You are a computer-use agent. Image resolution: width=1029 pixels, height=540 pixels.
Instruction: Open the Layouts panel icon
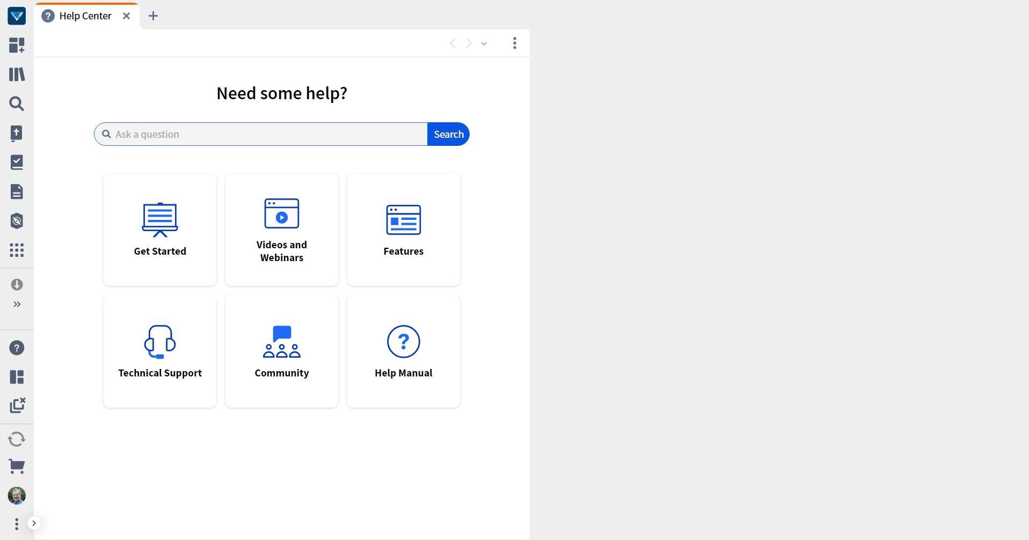coord(17,378)
